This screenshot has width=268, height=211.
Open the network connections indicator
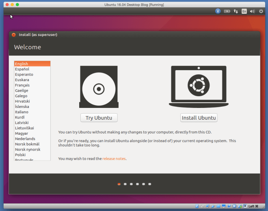[236, 11]
